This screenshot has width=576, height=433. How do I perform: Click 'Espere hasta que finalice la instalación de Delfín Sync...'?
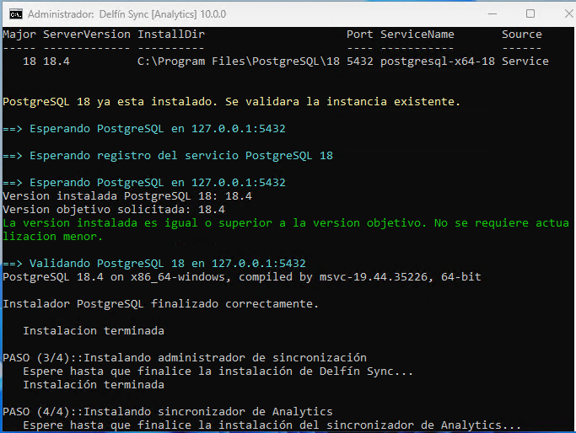coord(218,372)
